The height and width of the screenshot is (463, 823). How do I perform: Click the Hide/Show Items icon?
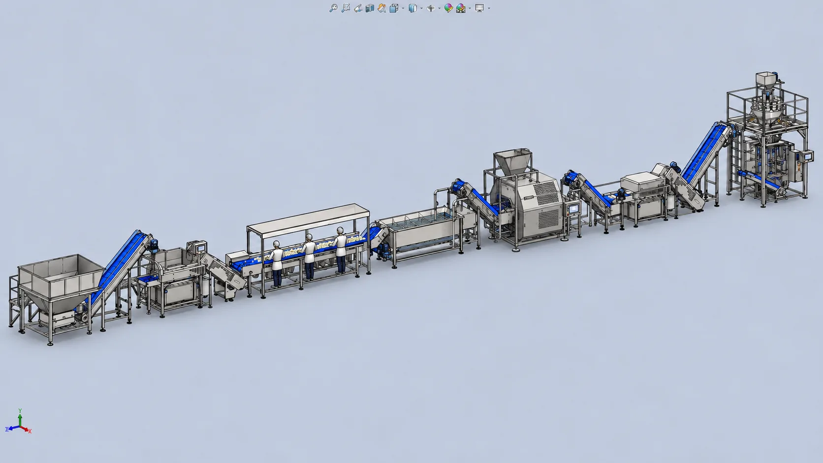431,8
